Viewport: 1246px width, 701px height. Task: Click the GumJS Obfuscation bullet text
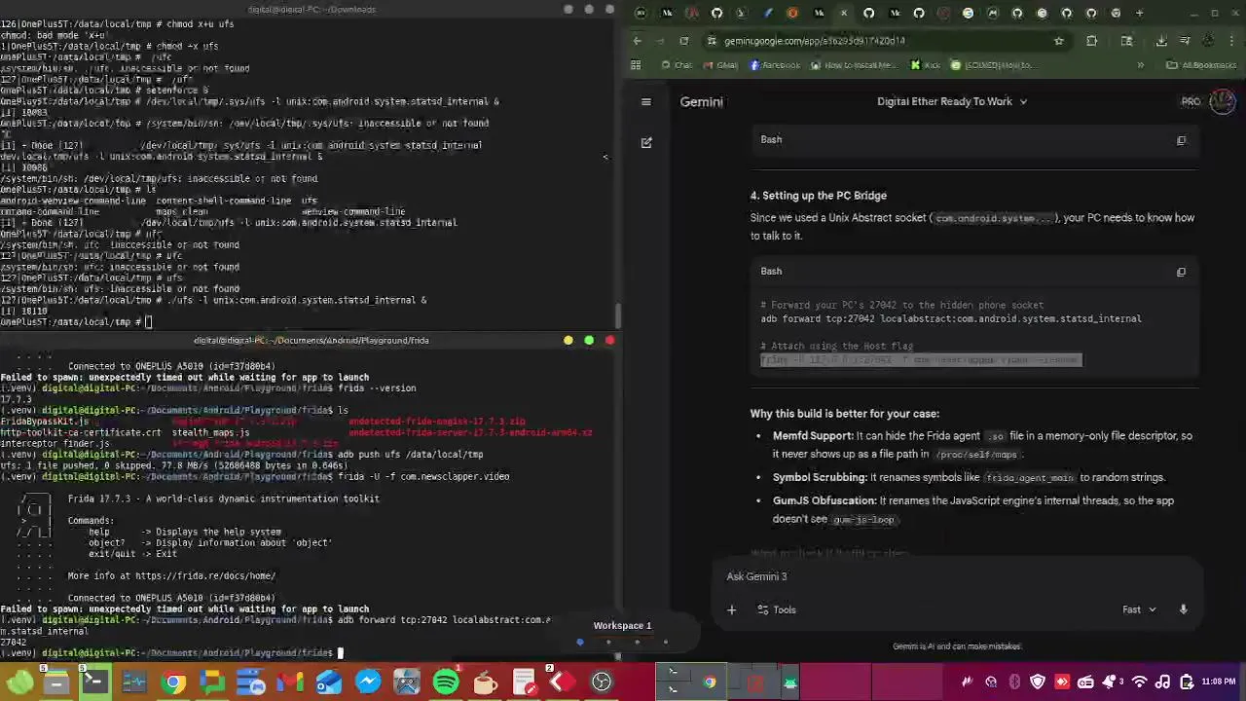coord(973,510)
